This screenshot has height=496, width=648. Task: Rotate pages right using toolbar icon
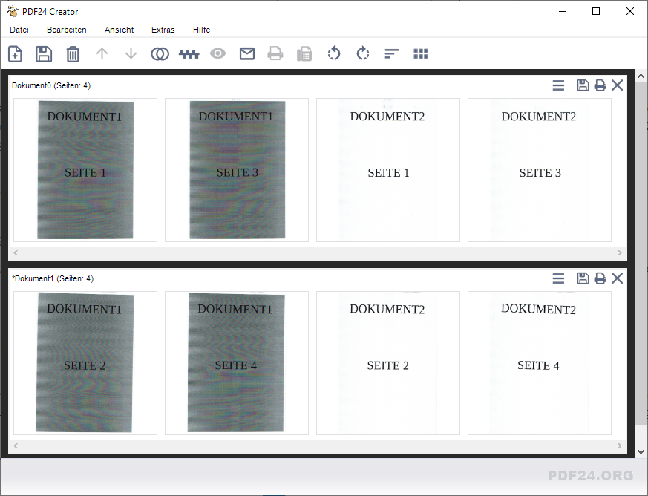[x=363, y=54]
